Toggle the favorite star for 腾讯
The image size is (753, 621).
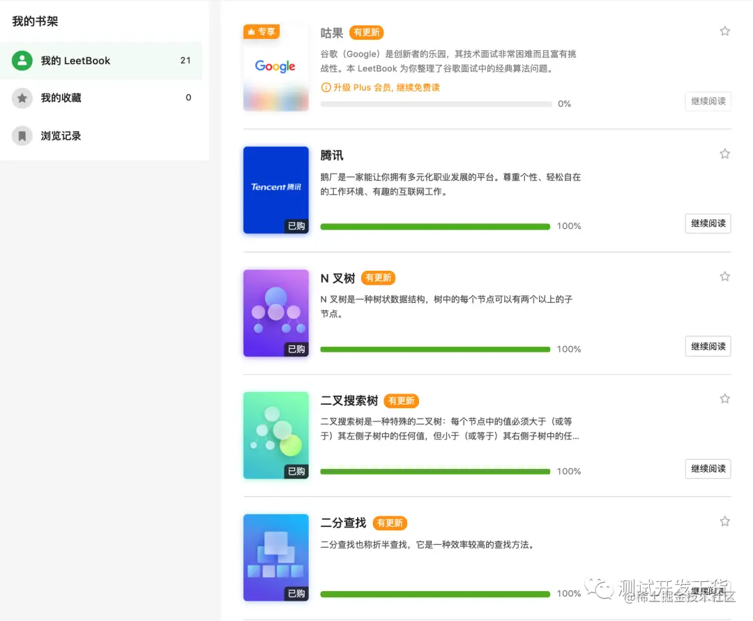[724, 154]
